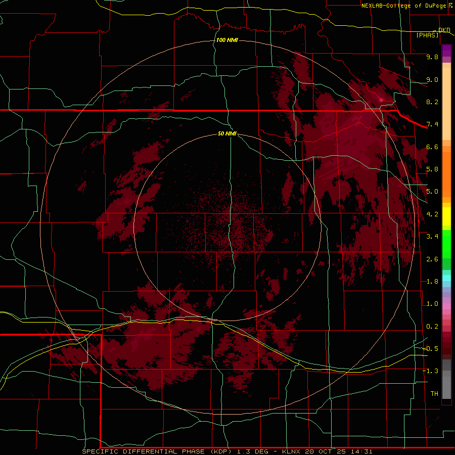Click the 9.0 legend value
455x455 pixels.
(x=432, y=79)
